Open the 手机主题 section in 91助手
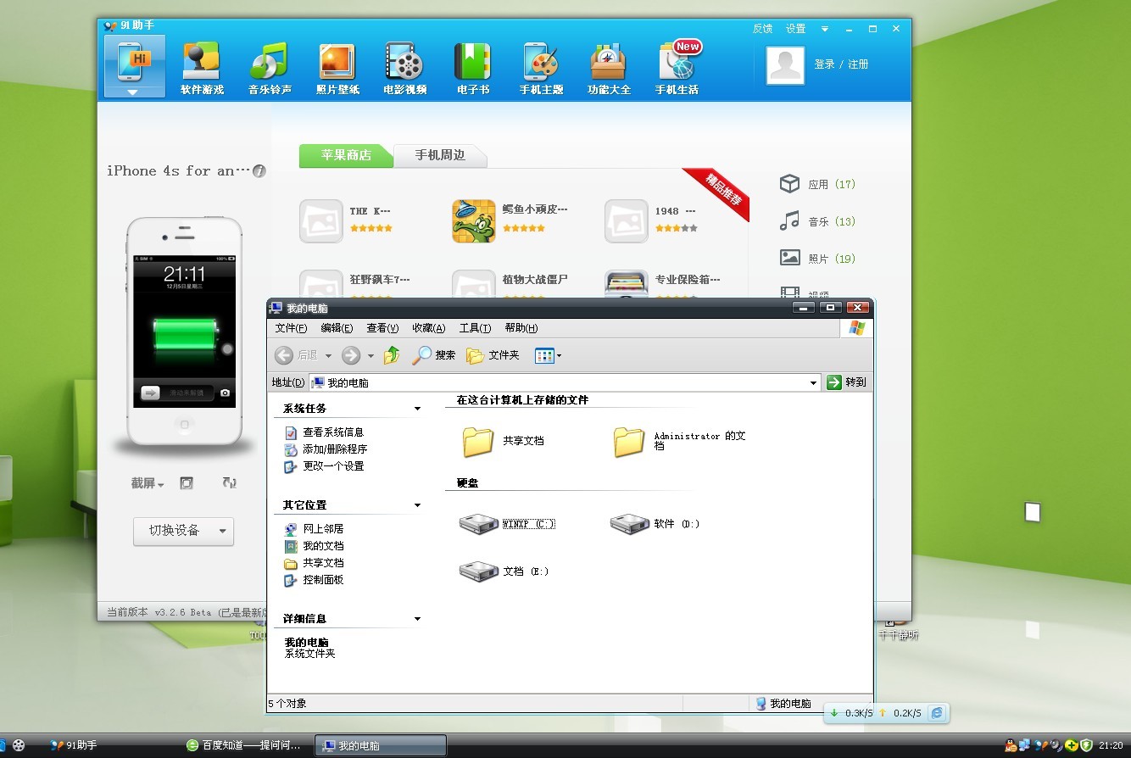The image size is (1131, 758). 541,68
